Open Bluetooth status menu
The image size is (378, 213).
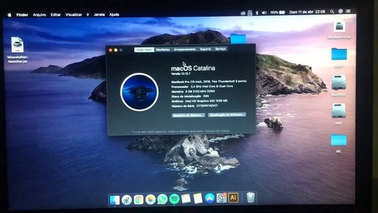click(257, 13)
